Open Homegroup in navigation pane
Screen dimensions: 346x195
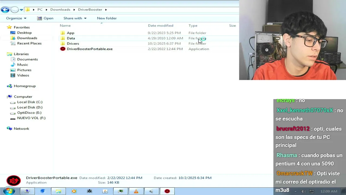pos(25,86)
